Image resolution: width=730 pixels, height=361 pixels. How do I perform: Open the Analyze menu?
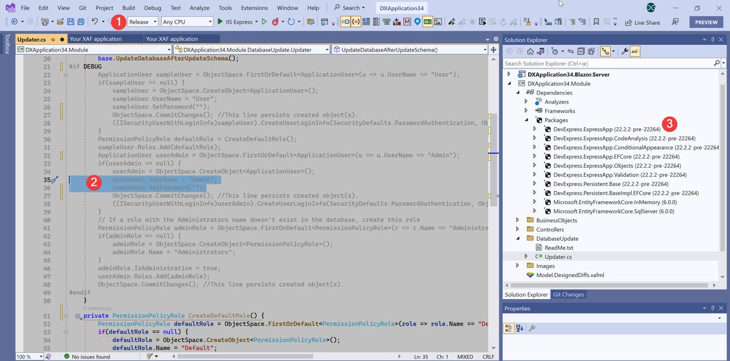(199, 8)
